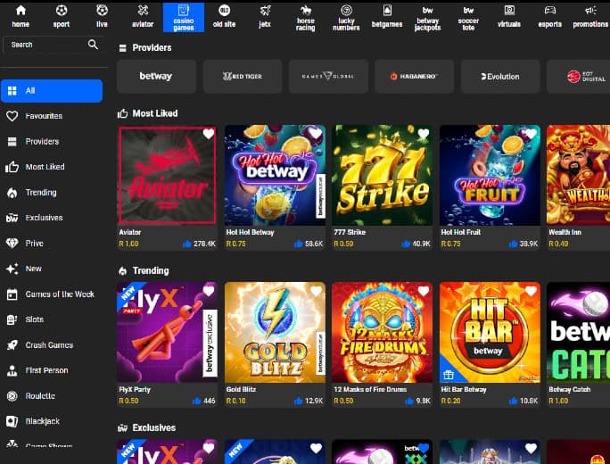Open betway jackpots section
The width and height of the screenshot is (610, 464).
click(427, 18)
